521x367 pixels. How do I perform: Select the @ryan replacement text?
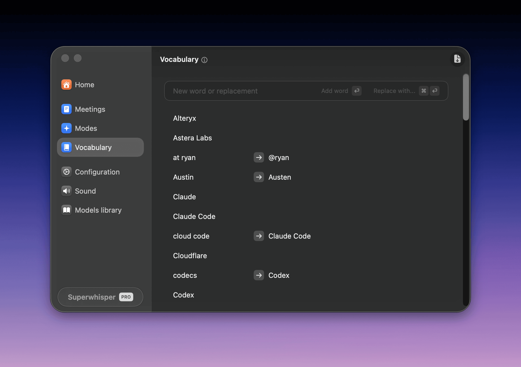(x=279, y=158)
